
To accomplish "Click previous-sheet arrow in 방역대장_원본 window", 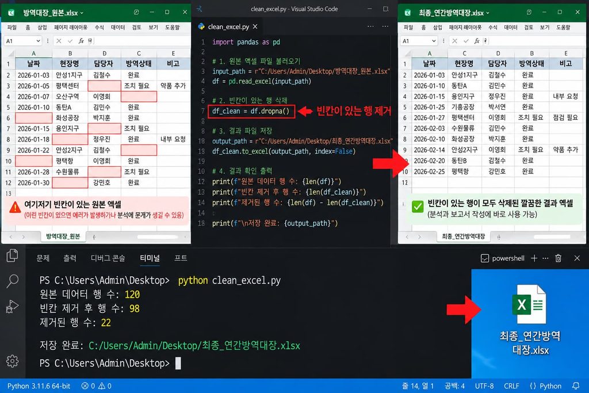I will pos(10,236).
